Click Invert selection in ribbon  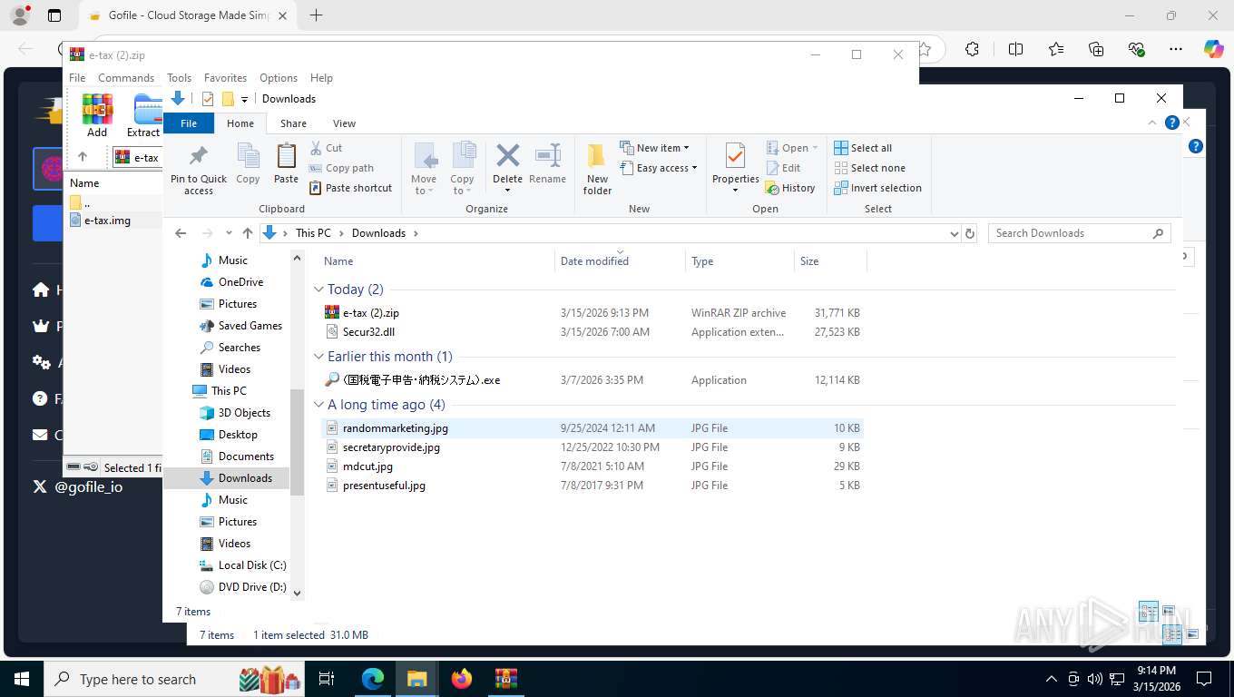pyautogui.click(x=877, y=188)
